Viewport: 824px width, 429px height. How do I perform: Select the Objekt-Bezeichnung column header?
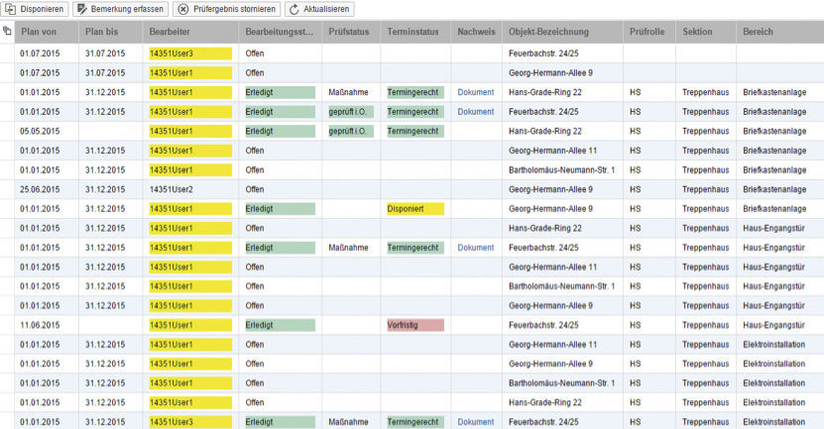546,33
